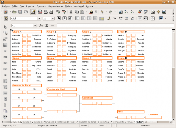176x128 pixels.
Task: Activate the Format Paintbrush icon
Action: 91,12
